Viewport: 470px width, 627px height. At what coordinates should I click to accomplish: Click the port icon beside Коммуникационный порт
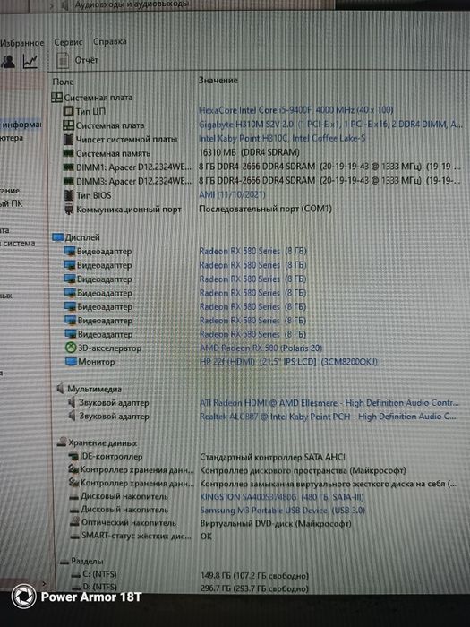click(x=69, y=209)
